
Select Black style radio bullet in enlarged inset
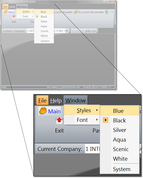(x=106, y=120)
